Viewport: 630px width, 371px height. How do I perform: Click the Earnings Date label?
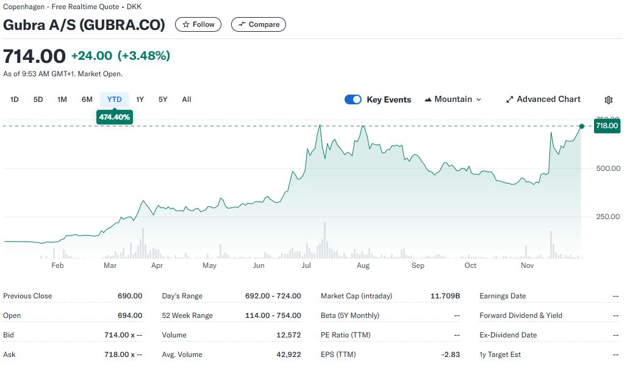[503, 296]
